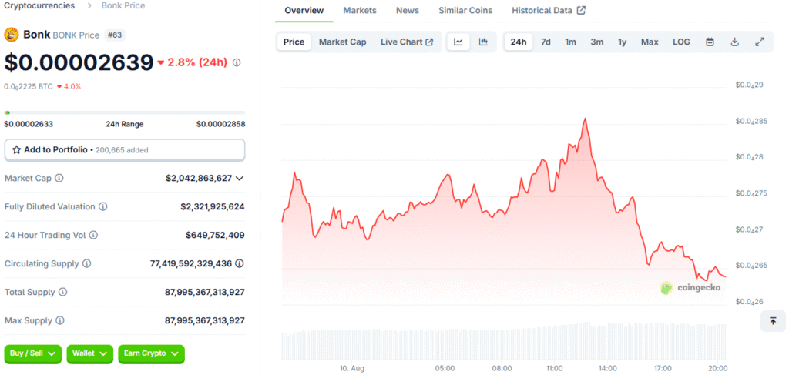789x375 pixels.
Task: Click the info icon next to Circulating Supply label
Action: click(x=87, y=263)
